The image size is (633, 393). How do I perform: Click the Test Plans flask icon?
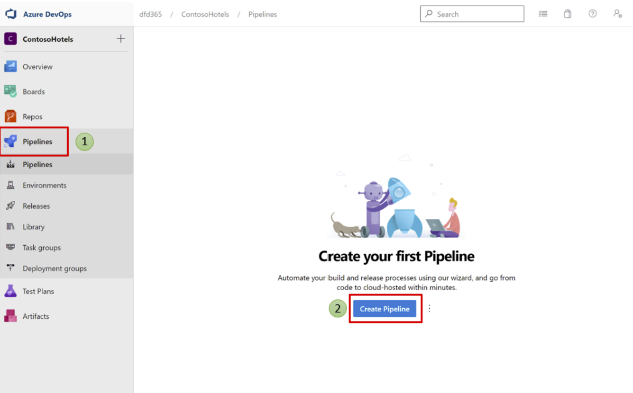point(10,291)
